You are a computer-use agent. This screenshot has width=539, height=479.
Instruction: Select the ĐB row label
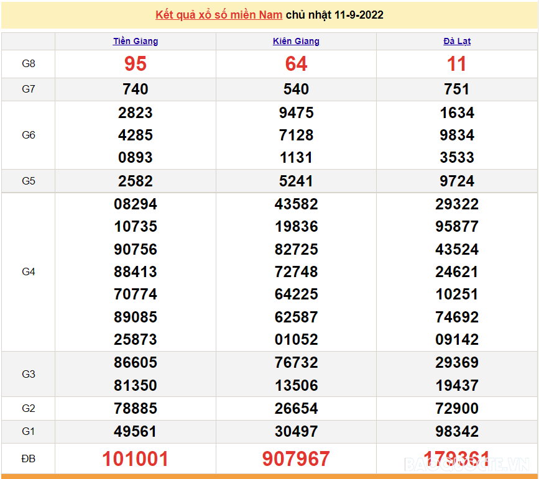click(x=29, y=459)
